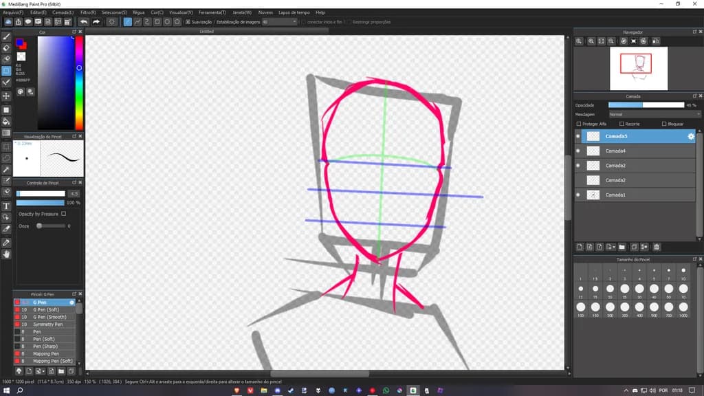Open Windows taskbar search
Image resolution: width=704 pixels, height=396 pixels.
[20, 390]
